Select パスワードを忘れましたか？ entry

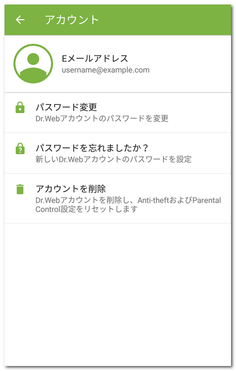pos(118,153)
